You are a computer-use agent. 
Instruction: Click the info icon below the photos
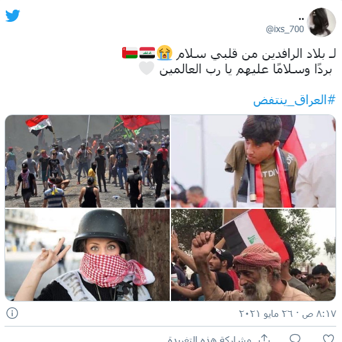12,313
